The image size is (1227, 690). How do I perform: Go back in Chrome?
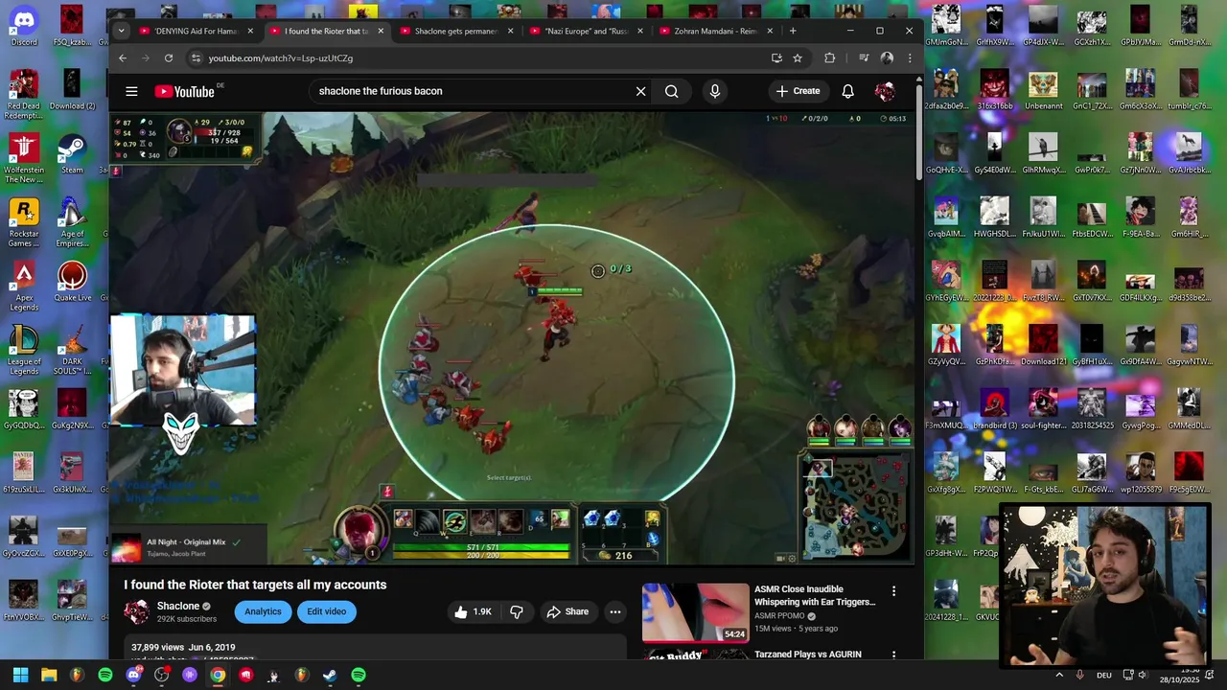tap(123, 57)
